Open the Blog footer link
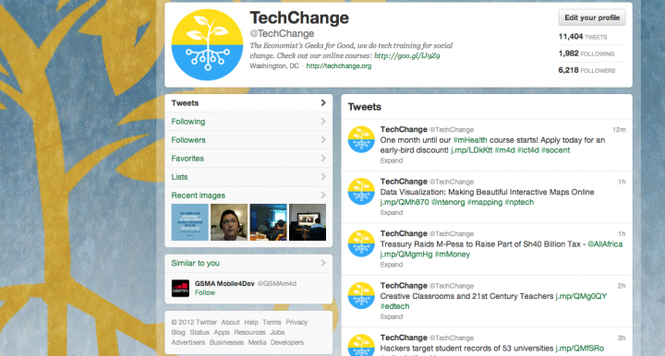Image resolution: width=665 pixels, height=356 pixels. pyautogui.click(x=178, y=332)
